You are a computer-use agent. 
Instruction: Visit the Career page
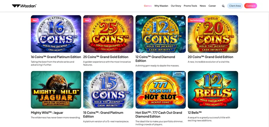click(212, 6)
